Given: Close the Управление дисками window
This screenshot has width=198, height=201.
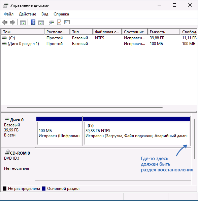Looking at the screenshot, I should click(x=190, y=5).
